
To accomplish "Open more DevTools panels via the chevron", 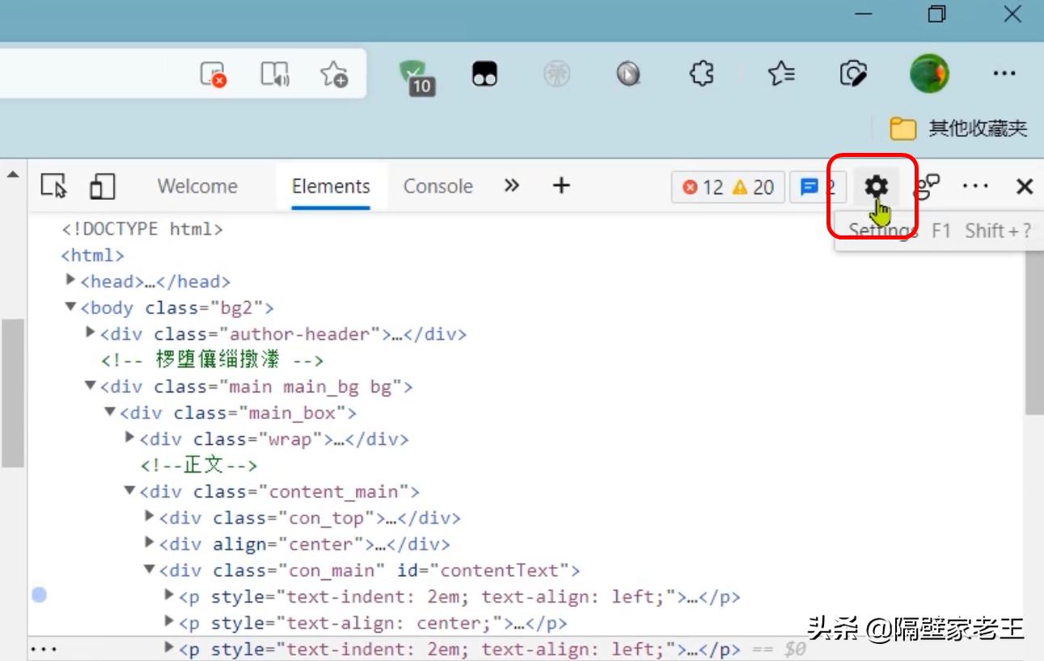I will (x=511, y=186).
